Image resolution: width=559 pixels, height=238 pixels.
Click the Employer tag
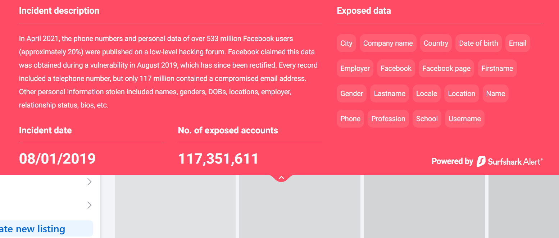click(355, 68)
